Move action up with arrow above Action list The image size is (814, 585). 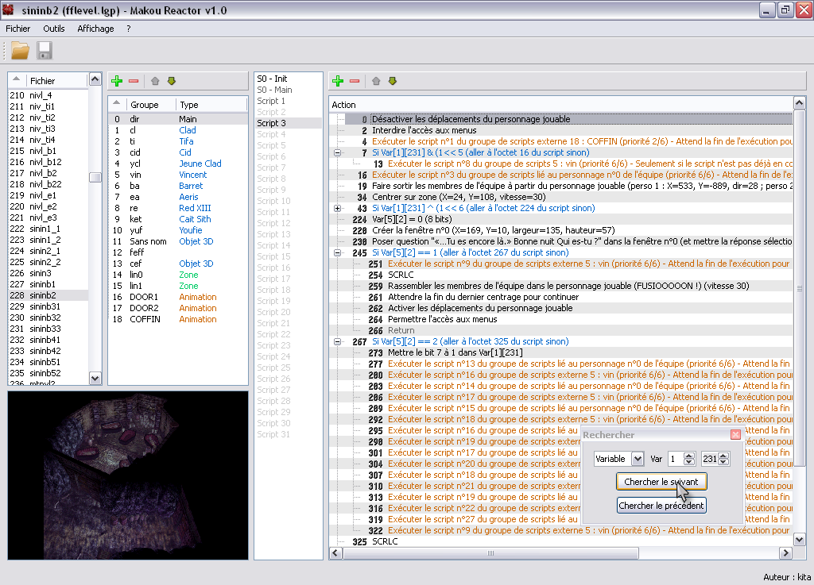[376, 81]
